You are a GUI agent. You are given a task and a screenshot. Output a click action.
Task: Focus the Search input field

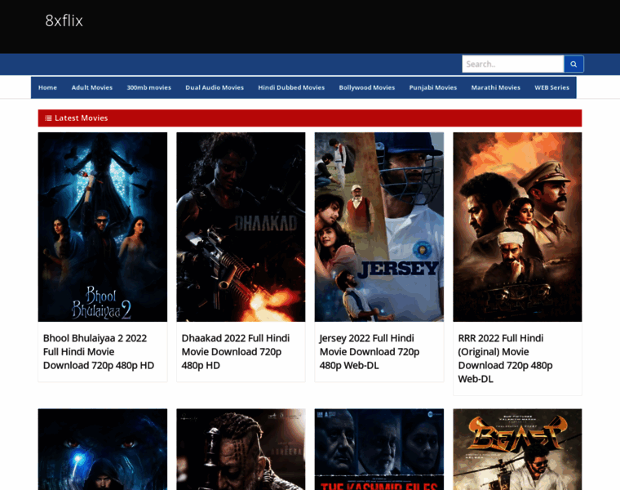(513, 65)
